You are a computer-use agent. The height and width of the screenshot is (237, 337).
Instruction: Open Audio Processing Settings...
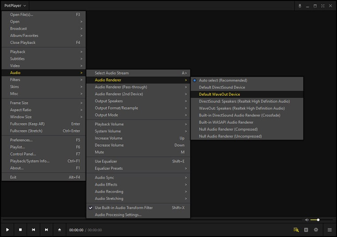click(x=138, y=215)
